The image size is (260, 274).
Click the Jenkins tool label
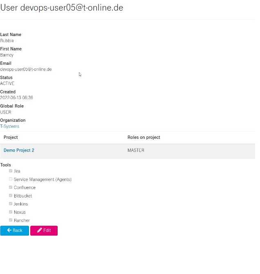point(21,204)
